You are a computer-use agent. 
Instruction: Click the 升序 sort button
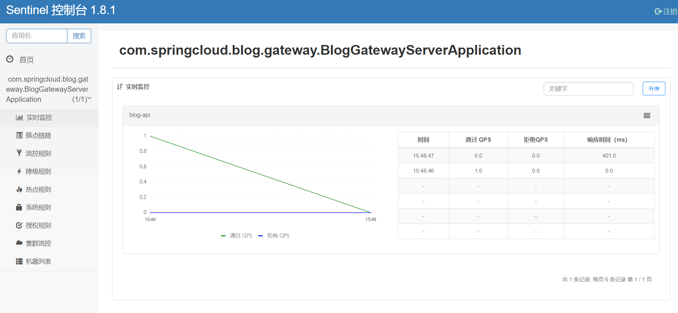[x=654, y=89]
